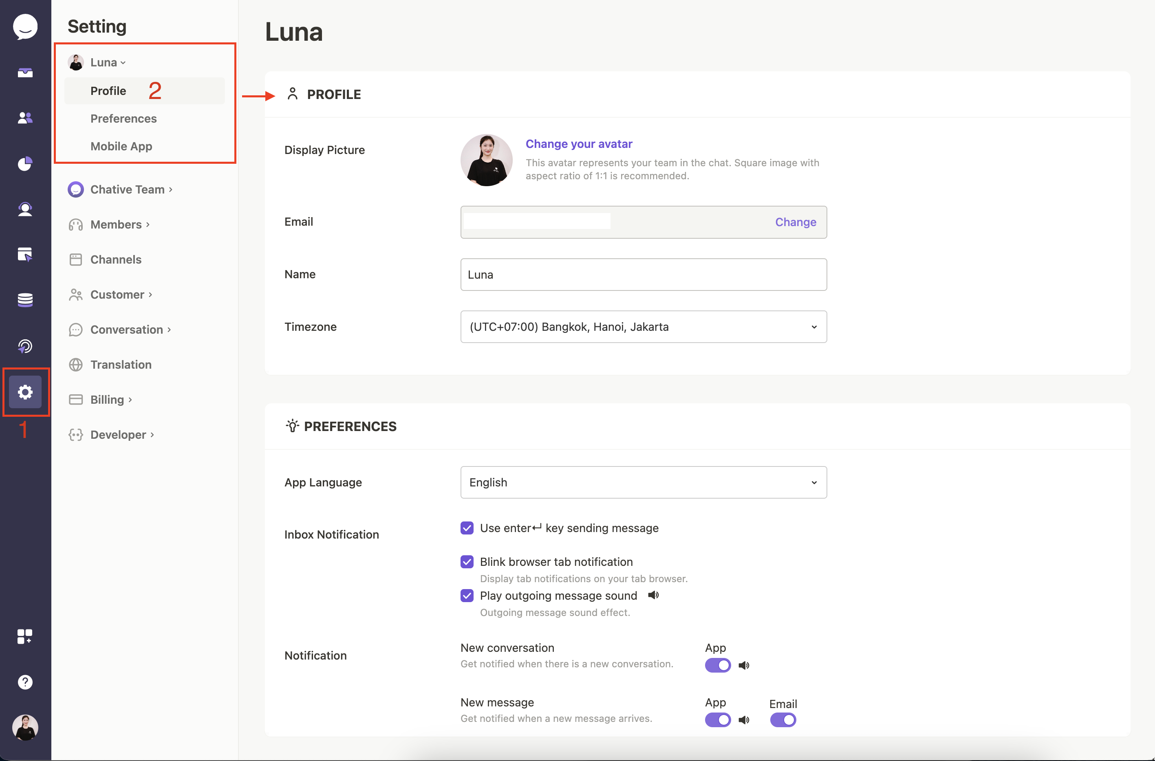Open the reports pie chart icon
Screen dimensions: 1155x761
coord(25,163)
